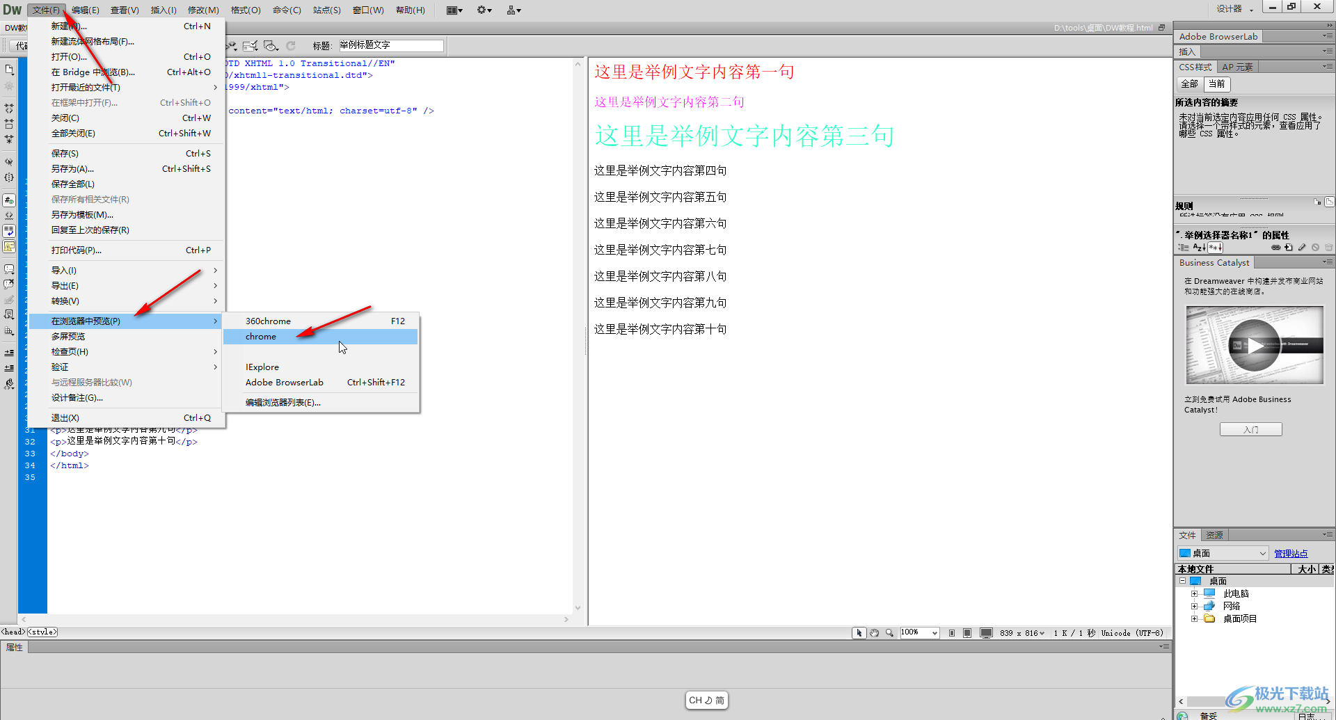The width and height of the screenshot is (1336, 720).
Task: Open the 设计器 workspace dropdown
Action: tap(1235, 9)
